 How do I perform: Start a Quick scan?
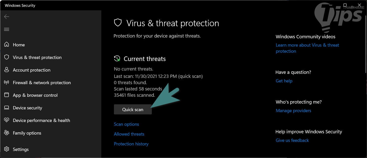tap(133, 110)
